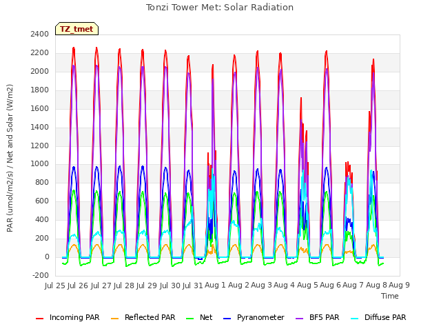
Task: Click the Aug 6 x-axis date label
Action: point(330,285)
